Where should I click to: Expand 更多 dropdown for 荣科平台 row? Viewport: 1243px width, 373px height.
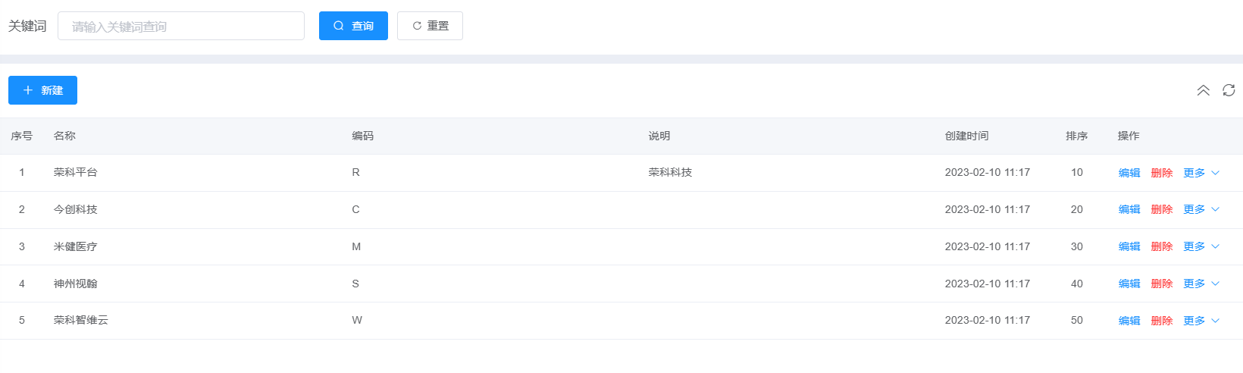(x=1201, y=173)
